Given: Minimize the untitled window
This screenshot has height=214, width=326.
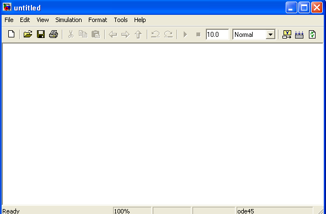Looking at the screenshot, I should tap(291, 8).
